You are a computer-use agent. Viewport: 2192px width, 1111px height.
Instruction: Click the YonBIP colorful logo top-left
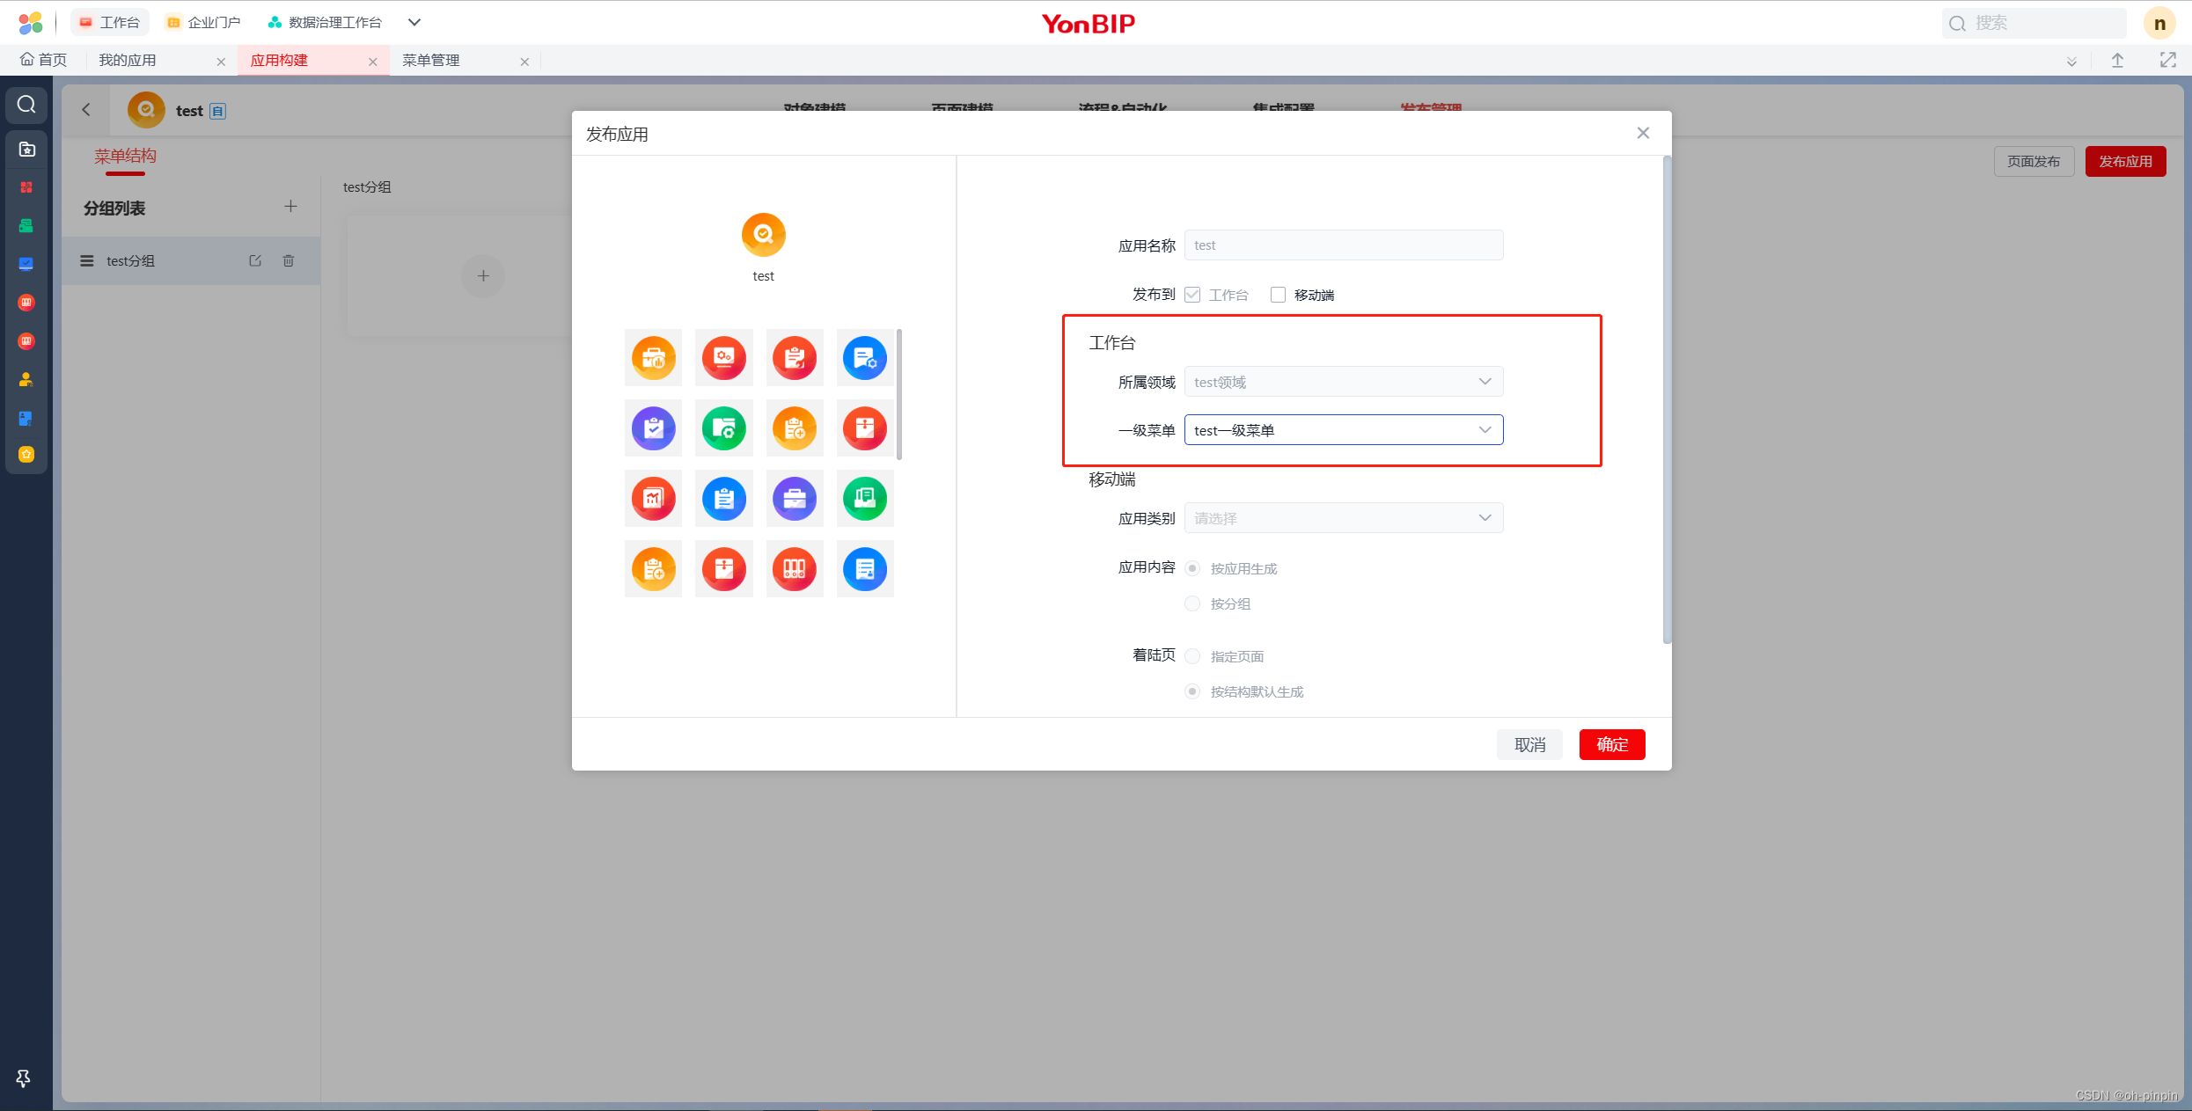tap(30, 22)
